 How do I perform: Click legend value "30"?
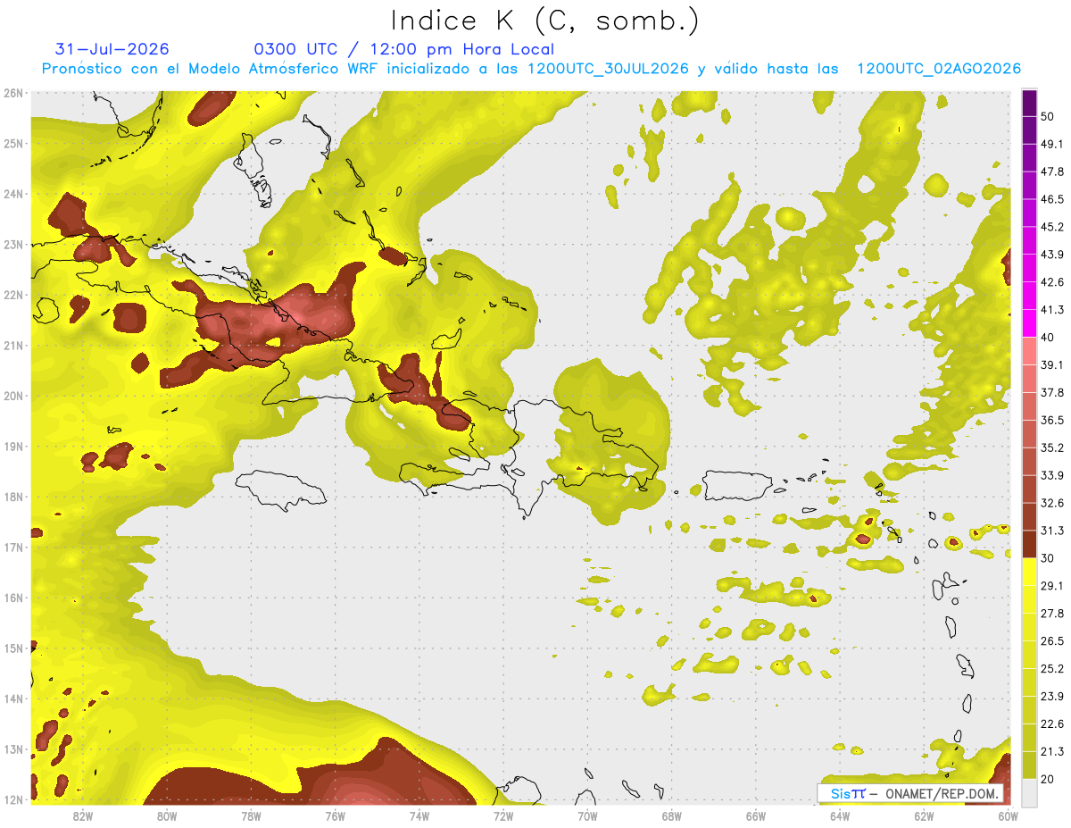[1048, 558]
